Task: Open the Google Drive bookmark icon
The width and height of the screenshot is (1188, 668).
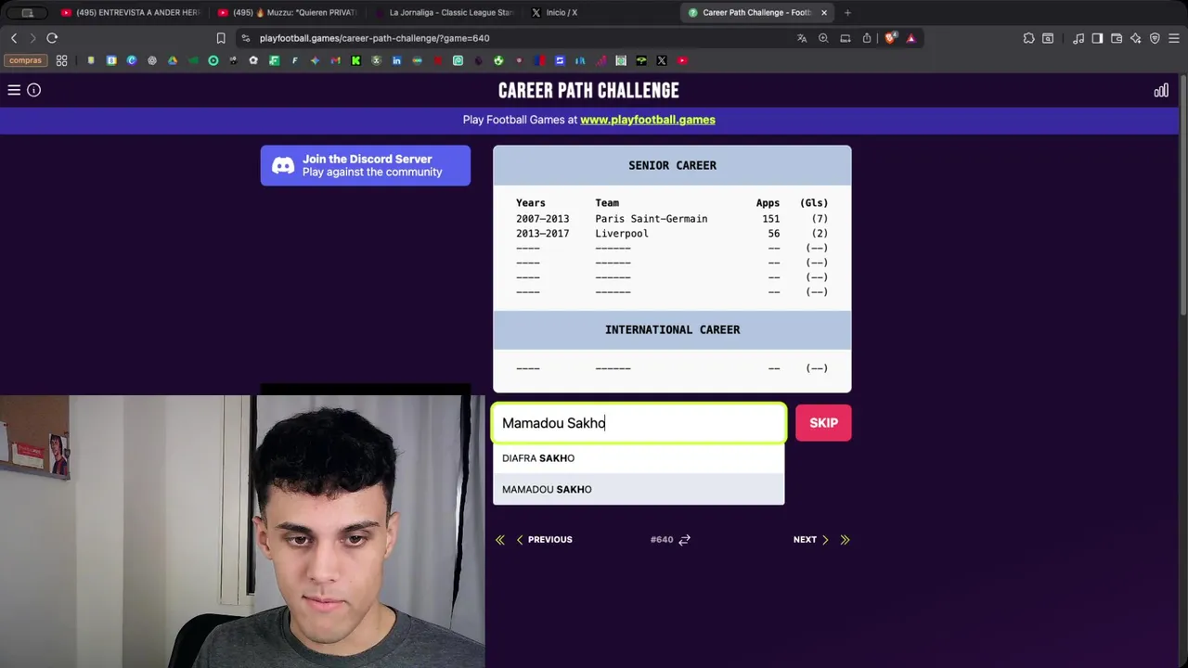Action: coord(172,60)
